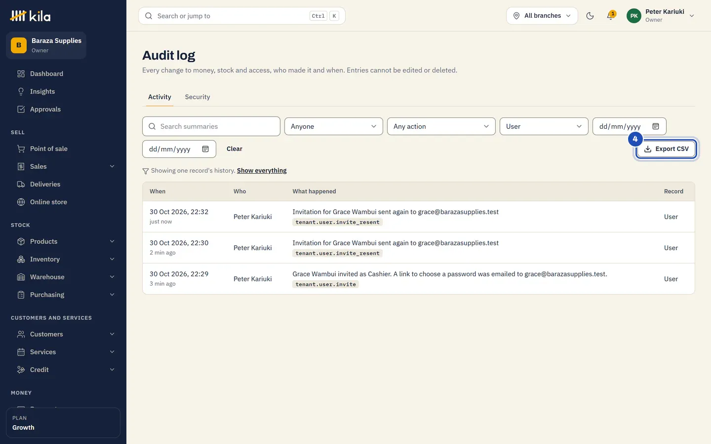Clear the audit log filters
Image resolution: width=711 pixels, height=444 pixels.
[x=235, y=149]
